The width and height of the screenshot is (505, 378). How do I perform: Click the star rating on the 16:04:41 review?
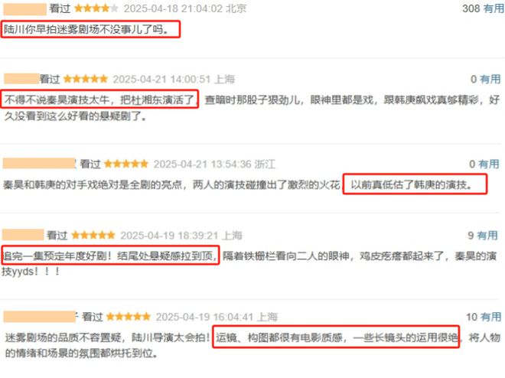pyautogui.click(x=129, y=317)
